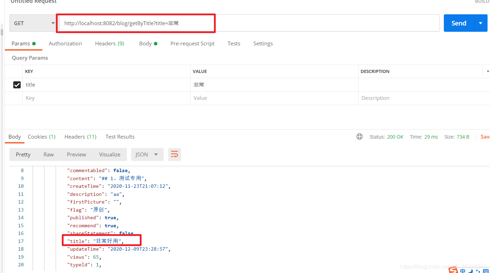Open the Send button dropdown arrow
The width and height of the screenshot is (490, 273).
tap(481, 23)
